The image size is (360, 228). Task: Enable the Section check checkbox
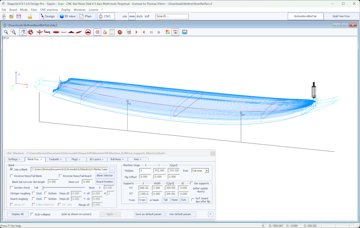12,187
